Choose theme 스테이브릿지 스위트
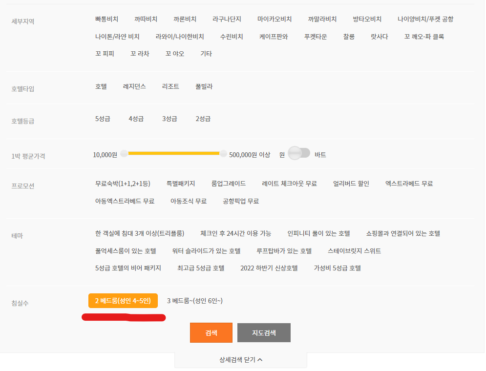This screenshot has width=486, height=371. pyautogui.click(x=354, y=251)
